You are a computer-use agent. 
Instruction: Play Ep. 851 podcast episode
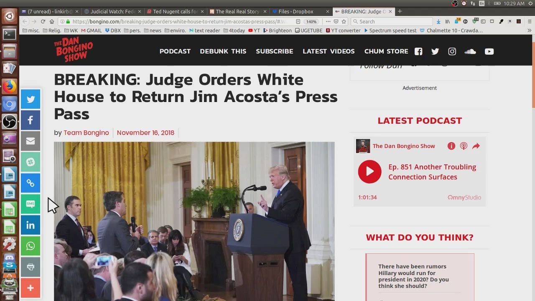369,172
